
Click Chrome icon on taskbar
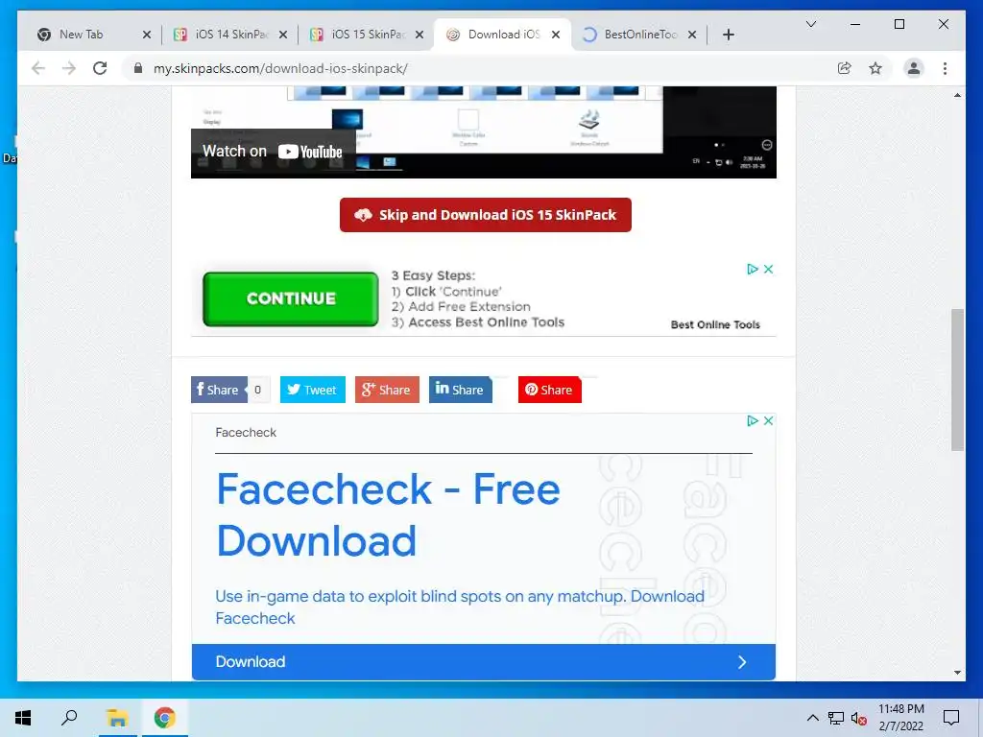coord(165,718)
